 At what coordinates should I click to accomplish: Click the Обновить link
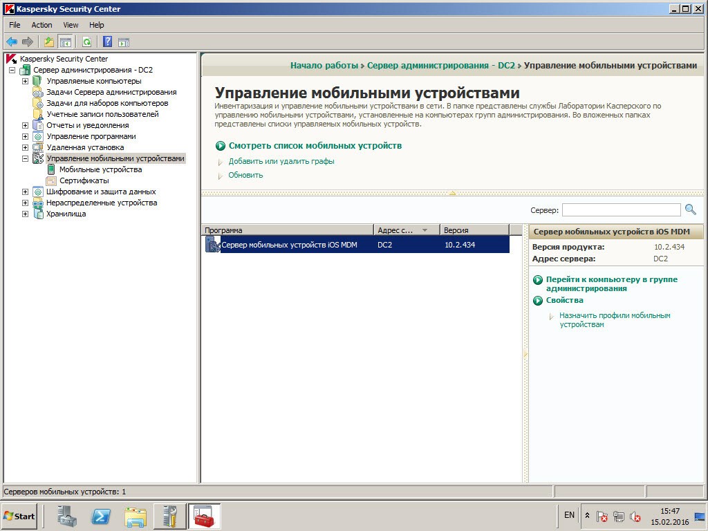245,175
